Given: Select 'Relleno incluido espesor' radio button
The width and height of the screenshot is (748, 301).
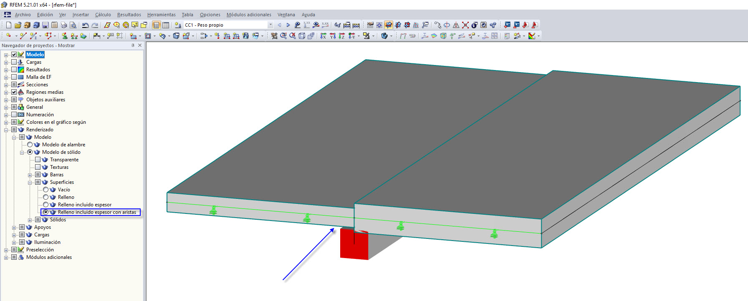Looking at the screenshot, I should click(46, 205).
